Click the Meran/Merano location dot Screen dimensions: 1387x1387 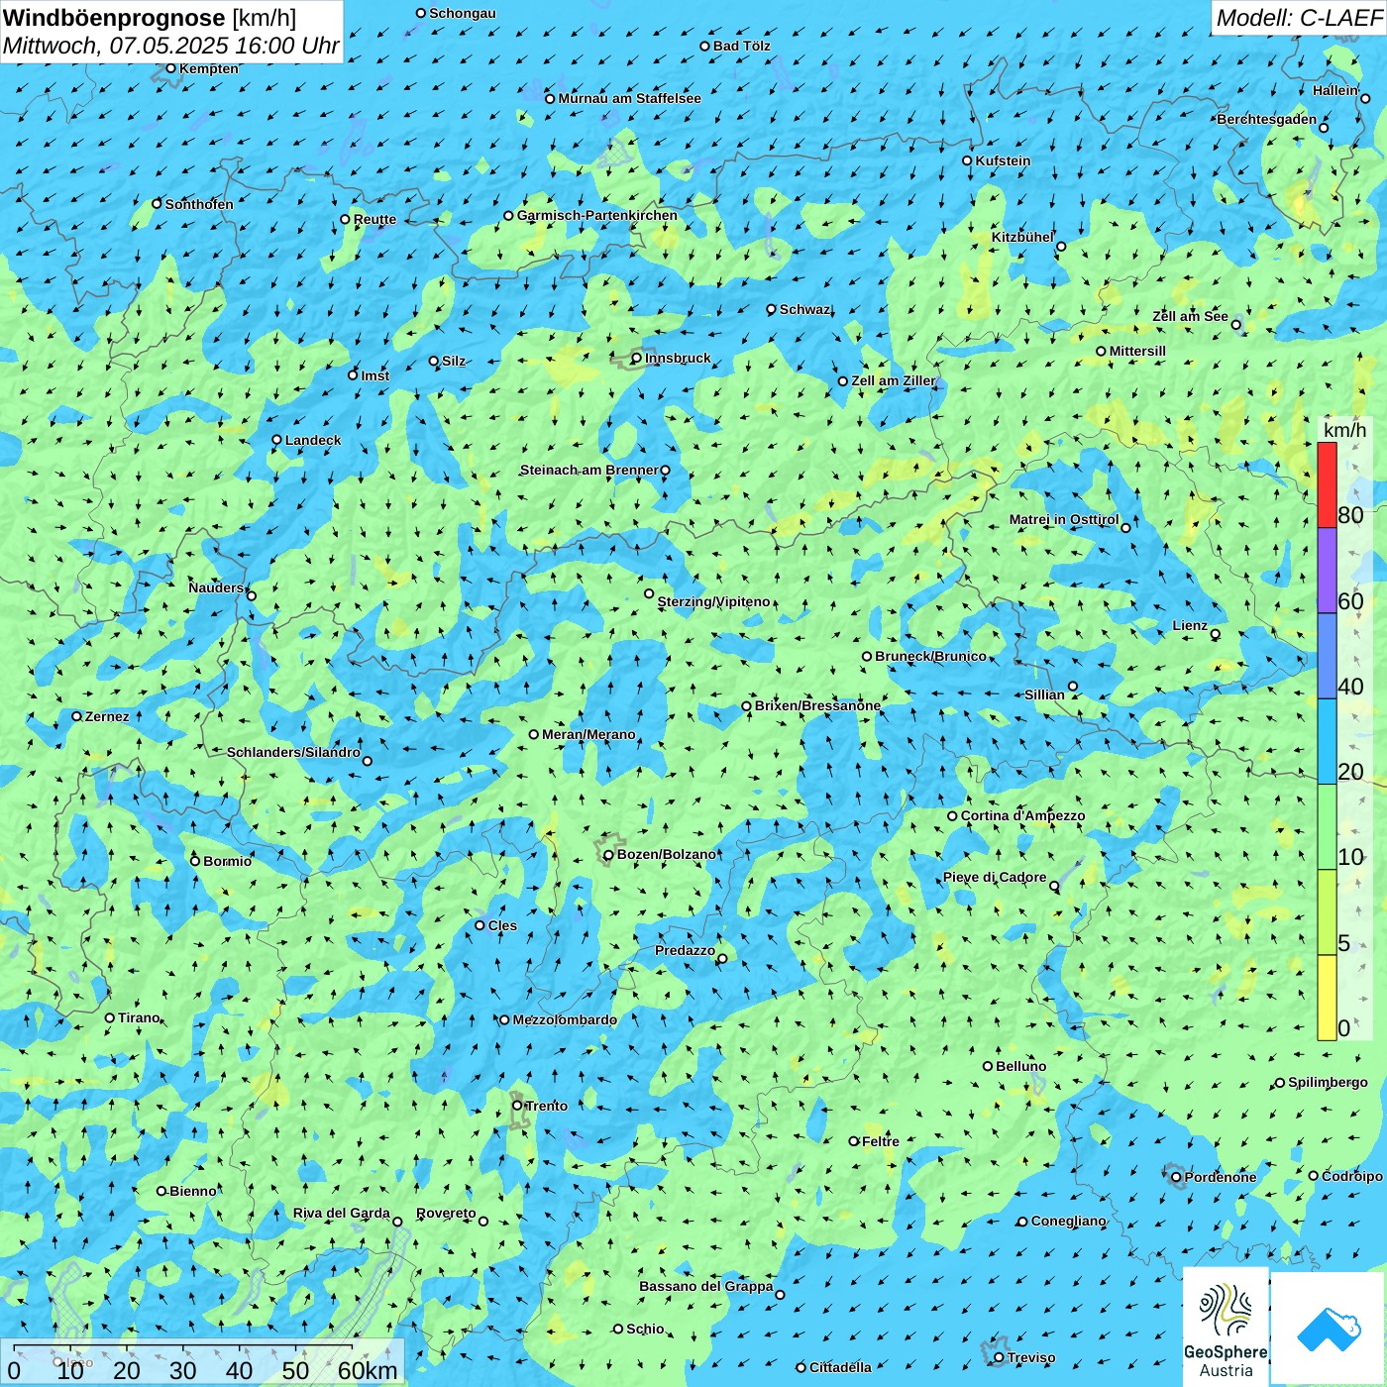pyautogui.click(x=534, y=734)
